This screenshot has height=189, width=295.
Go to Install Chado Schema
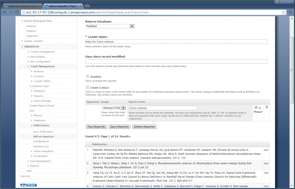pyautogui.click(x=42, y=105)
